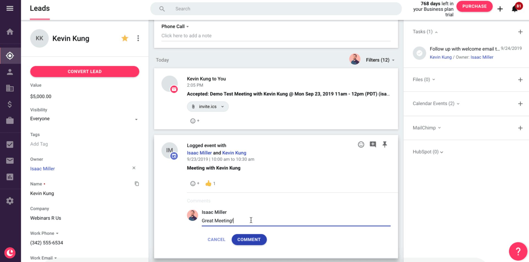Mark the welcome email task complete
This screenshot has width=529, height=262.
[419, 53]
